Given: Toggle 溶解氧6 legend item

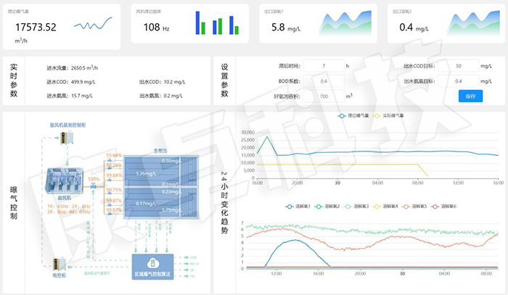Looking at the screenshot, I should point(445,207).
